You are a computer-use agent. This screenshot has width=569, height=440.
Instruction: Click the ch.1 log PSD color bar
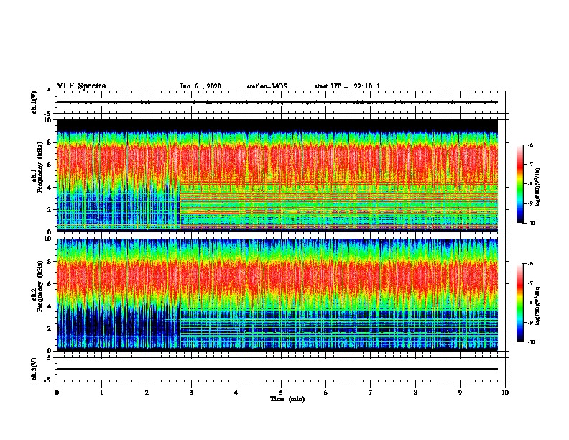click(520, 184)
